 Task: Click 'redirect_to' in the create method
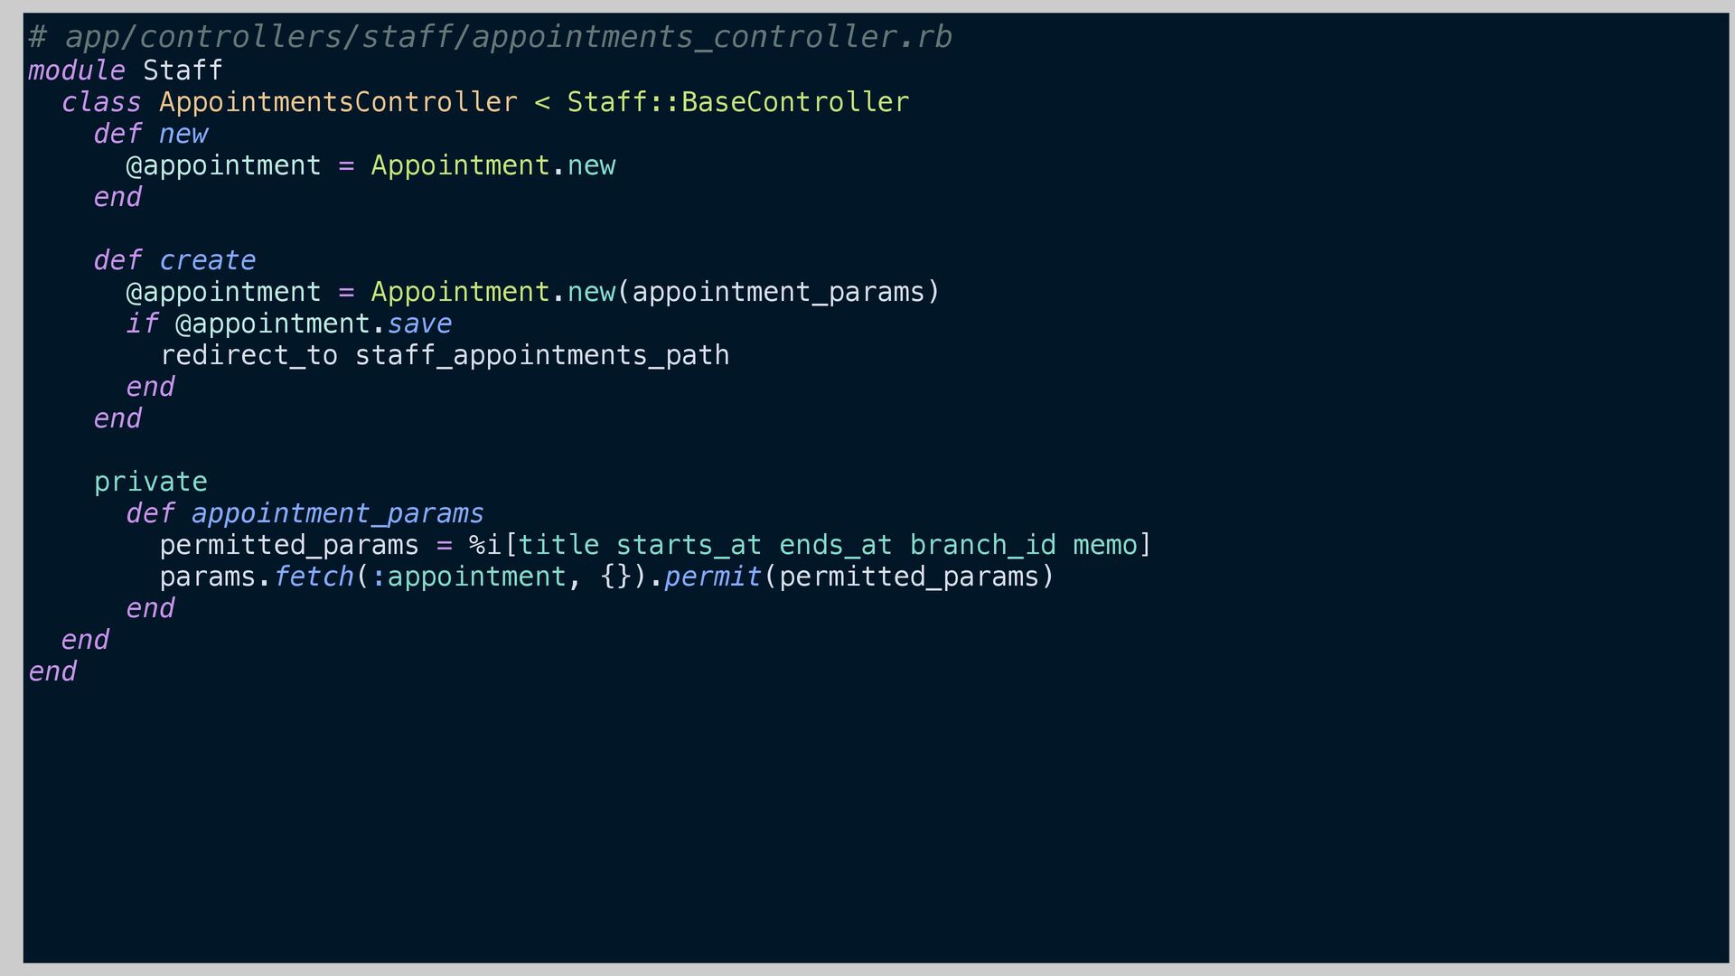pos(249,355)
